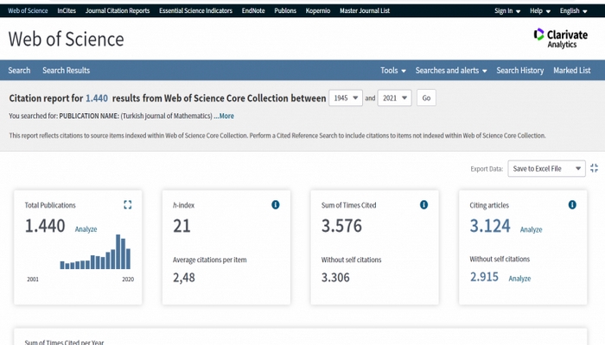Screen dimensions: 605x345
Task: Open Search History page
Action: pos(520,71)
